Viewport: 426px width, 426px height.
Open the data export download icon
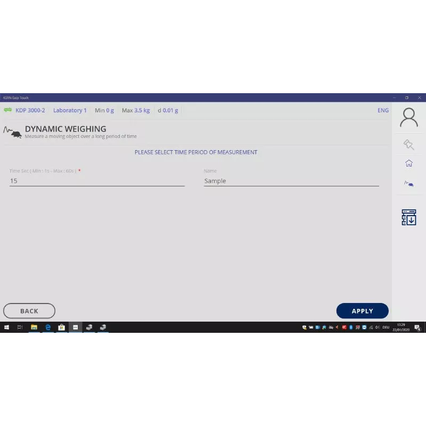(408, 217)
